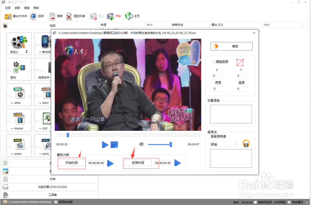311x205 pixels.
Task: Select the 自定义 custom format icon
Action: 19,44
